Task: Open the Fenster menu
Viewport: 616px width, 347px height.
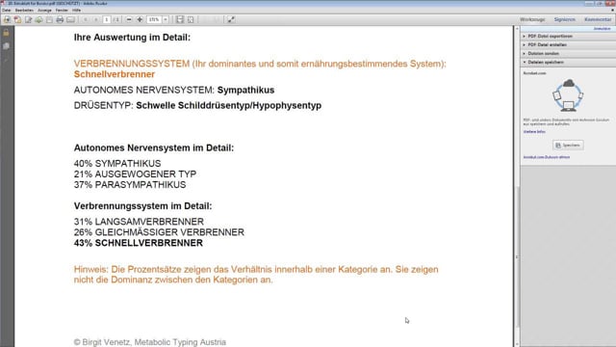Action: point(62,11)
